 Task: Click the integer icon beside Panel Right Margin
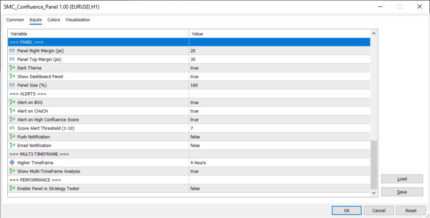click(x=12, y=50)
